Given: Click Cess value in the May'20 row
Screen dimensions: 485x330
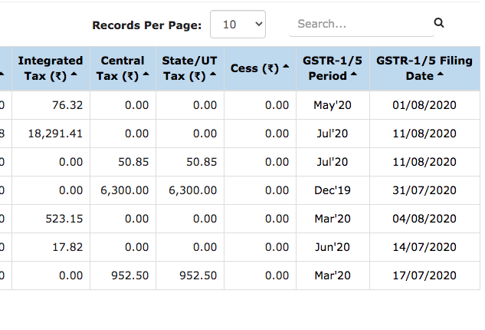Looking at the screenshot, I should (260, 105).
